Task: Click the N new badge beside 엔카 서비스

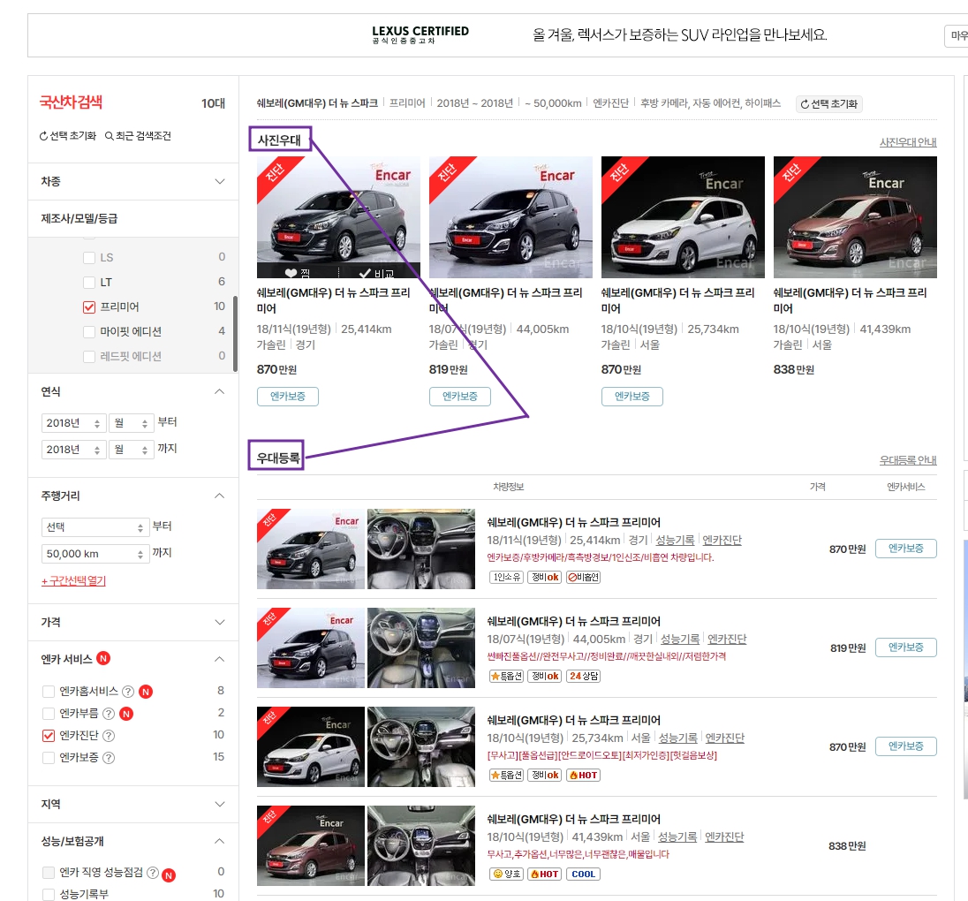Action: pos(103,658)
